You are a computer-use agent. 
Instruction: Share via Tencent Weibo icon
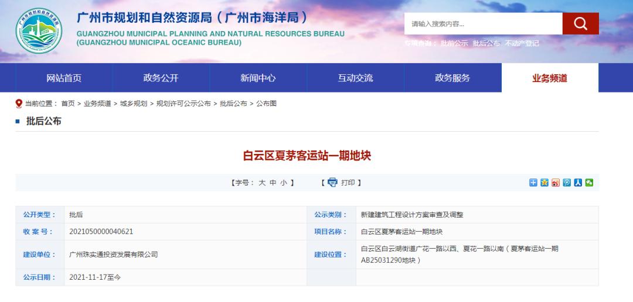click(567, 183)
